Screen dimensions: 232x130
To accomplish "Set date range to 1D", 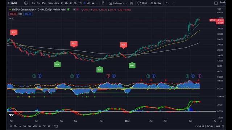I will [11, 126].
